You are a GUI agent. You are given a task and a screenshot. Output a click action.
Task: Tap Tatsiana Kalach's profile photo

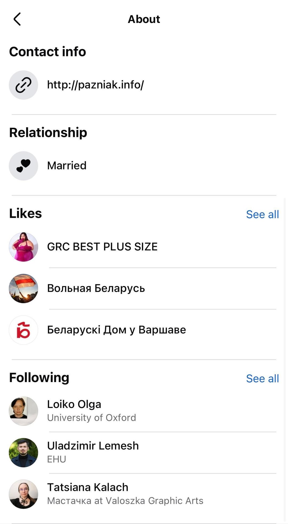23,494
